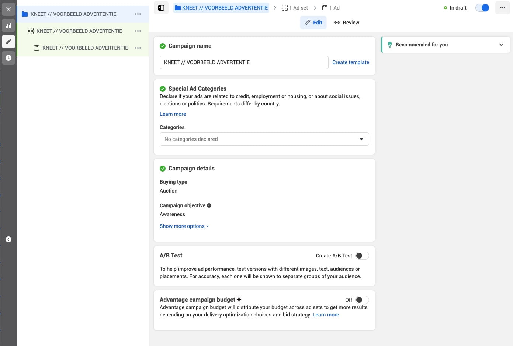Open options dots for campaign tree row
This screenshot has width=513, height=346.
pyautogui.click(x=138, y=14)
